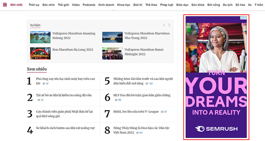Open VnExpress Marathon Marvelous Nha Trang 2022
The height and width of the screenshot is (141, 265).
click(147, 36)
